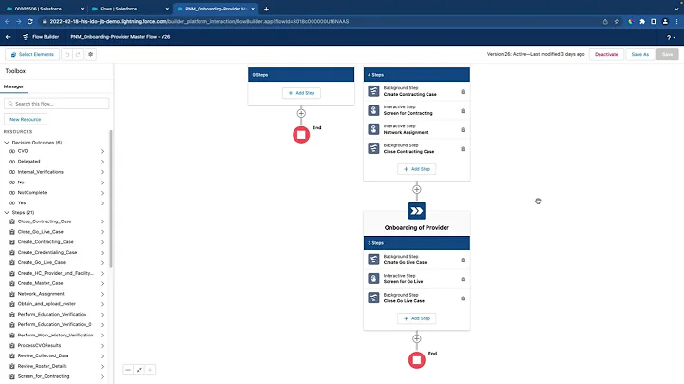The height and width of the screenshot is (384, 684).
Task: Click the Select Elements button
Action: click(x=32, y=54)
